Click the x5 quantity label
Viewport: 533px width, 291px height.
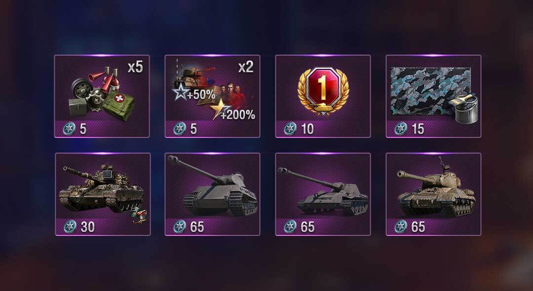coord(135,67)
